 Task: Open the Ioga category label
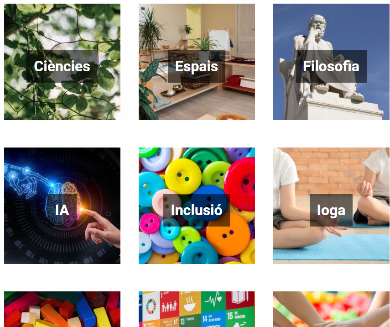point(331,210)
